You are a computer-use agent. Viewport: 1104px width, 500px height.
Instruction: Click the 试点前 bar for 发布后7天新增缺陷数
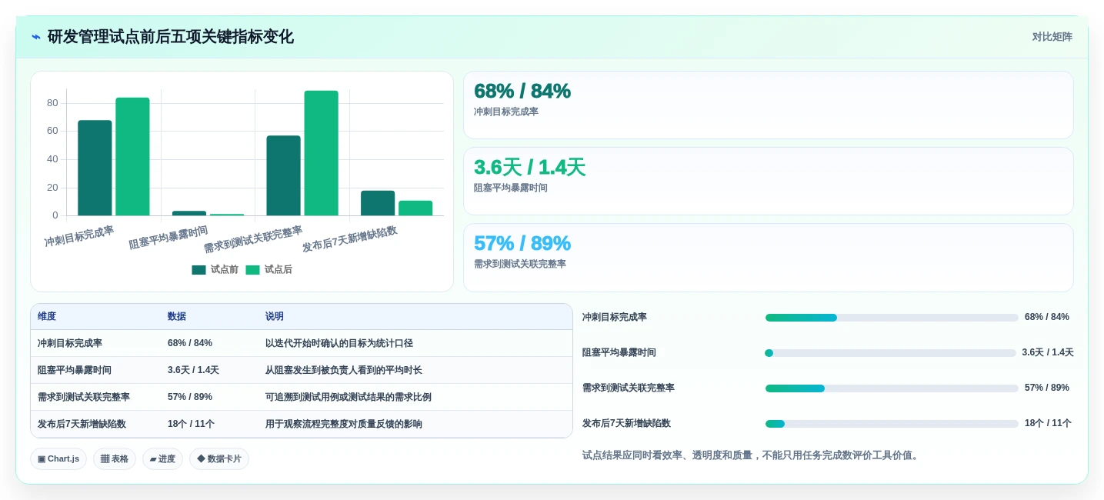pos(378,203)
